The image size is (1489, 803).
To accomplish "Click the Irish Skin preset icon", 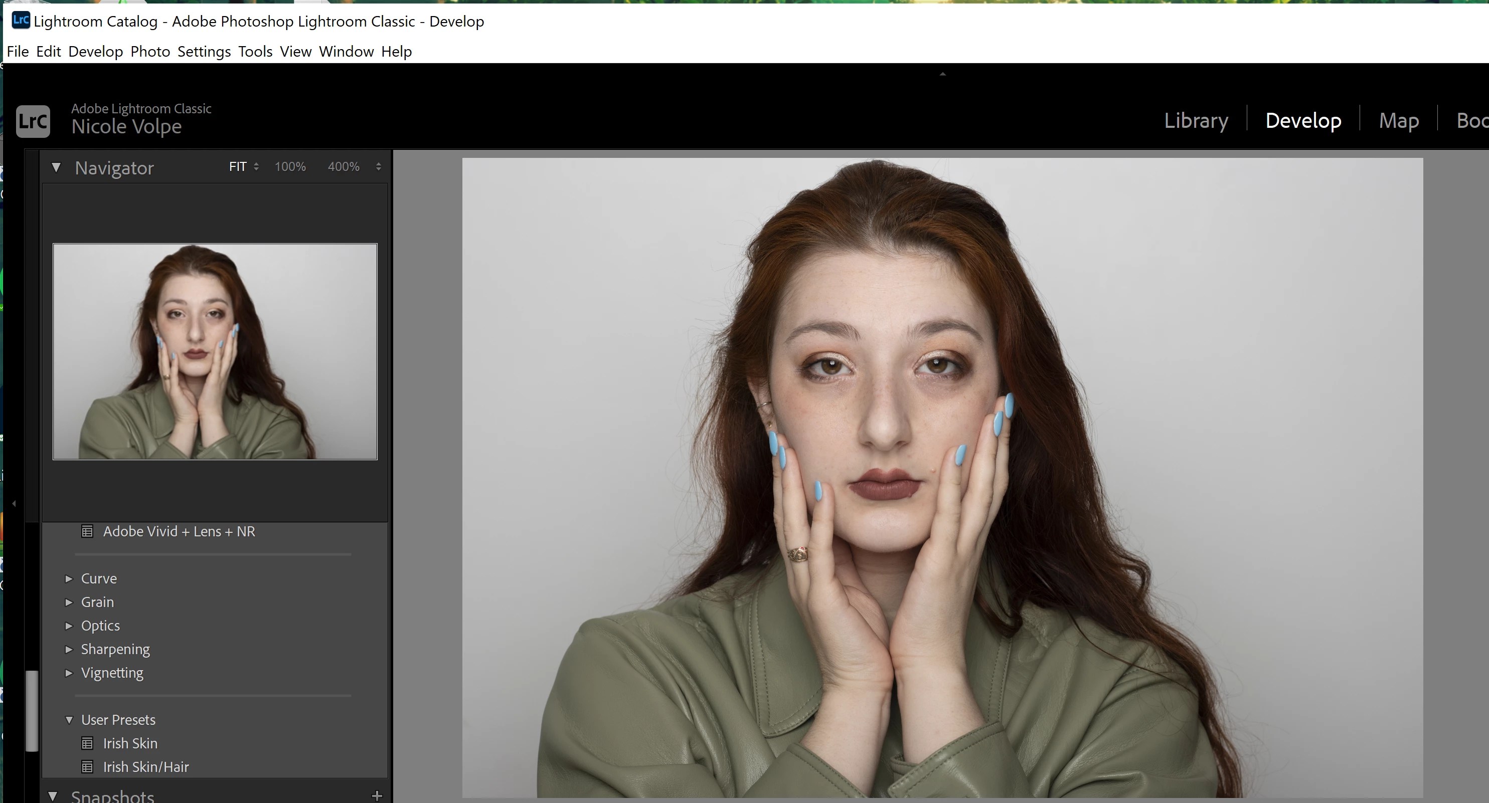I will click(87, 743).
